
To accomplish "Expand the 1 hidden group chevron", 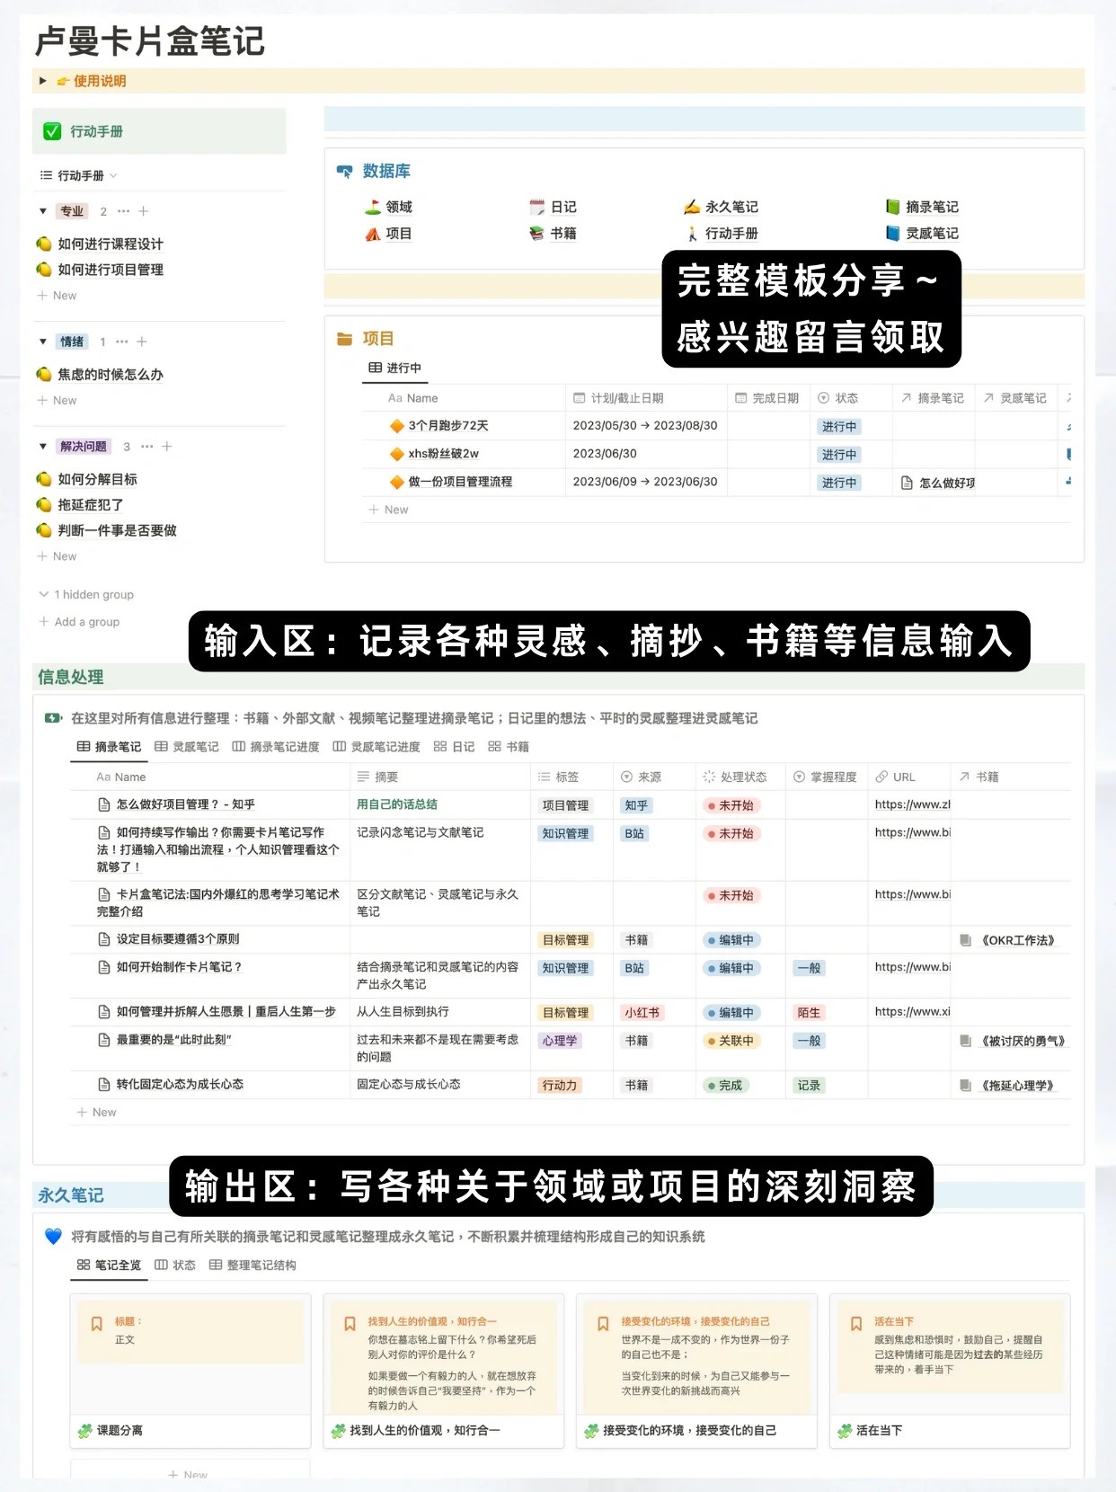I will [44, 594].
